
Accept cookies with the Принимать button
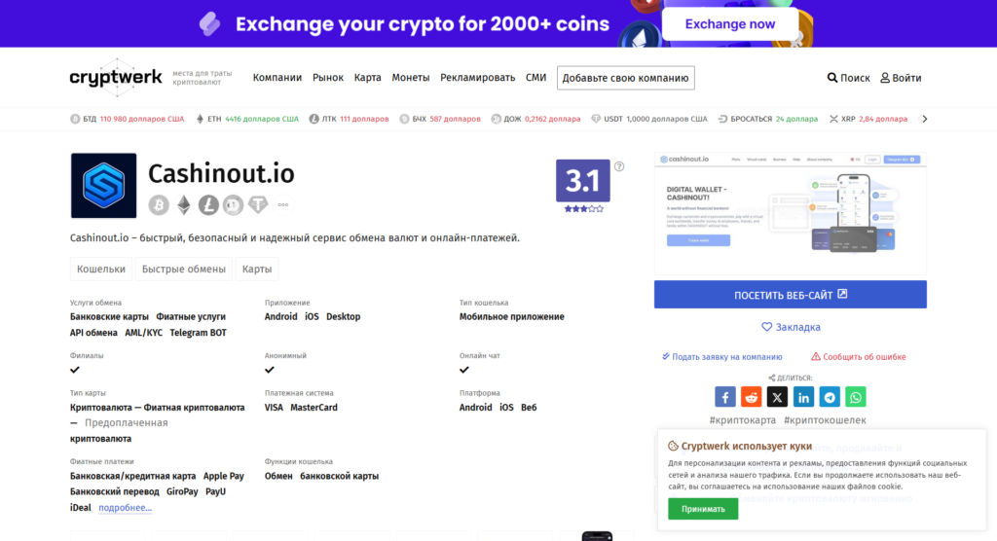pos(703,509)
